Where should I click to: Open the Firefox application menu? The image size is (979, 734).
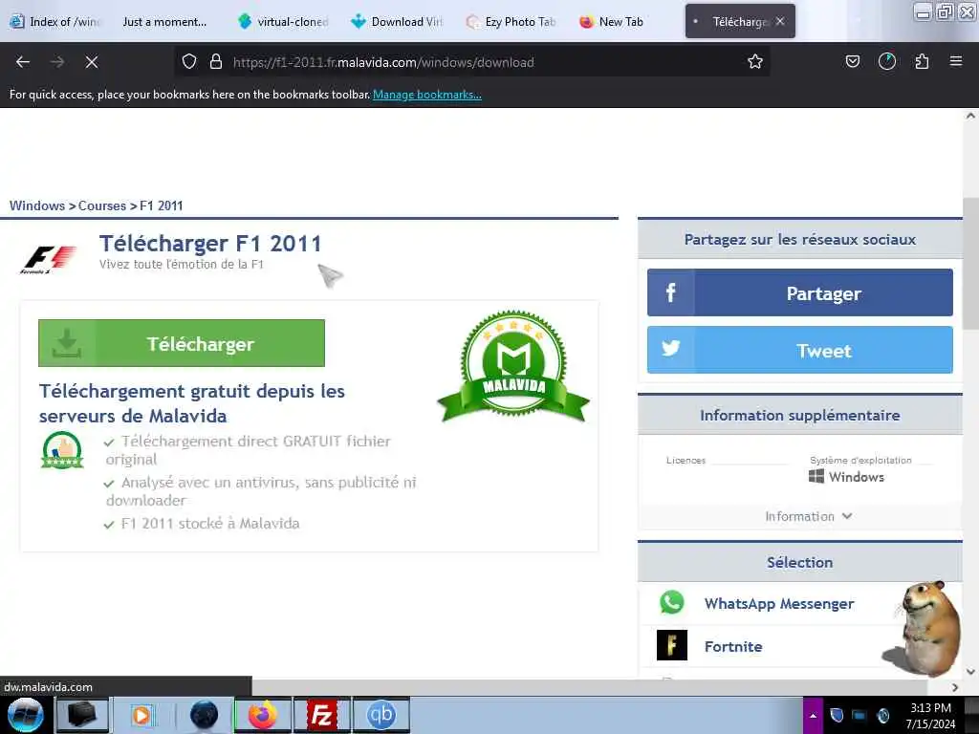[x=956, y=62]
